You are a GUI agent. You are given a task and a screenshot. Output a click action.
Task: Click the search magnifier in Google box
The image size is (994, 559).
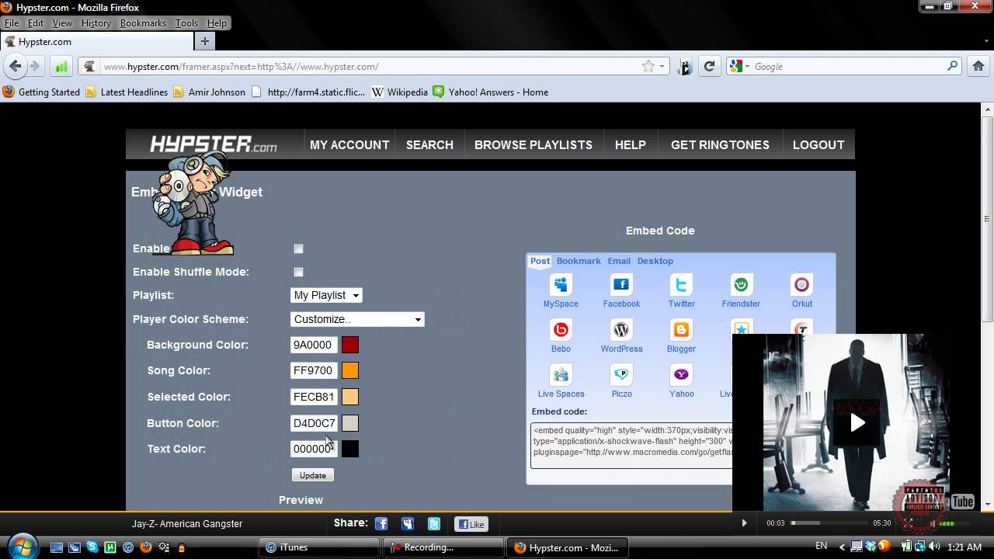point(952,66)
